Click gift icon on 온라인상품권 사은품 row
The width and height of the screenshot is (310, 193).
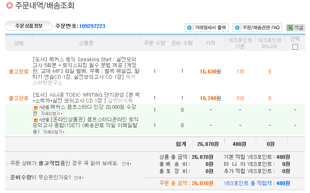point(36,120)
